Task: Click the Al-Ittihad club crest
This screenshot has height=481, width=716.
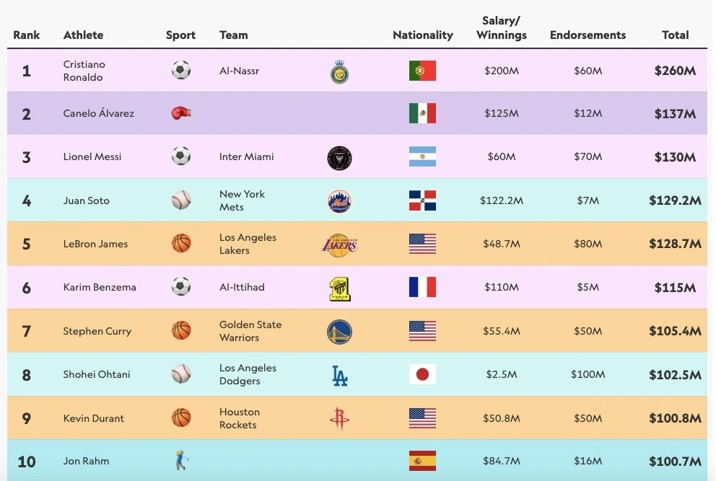Action: click(x=339, y=288)
